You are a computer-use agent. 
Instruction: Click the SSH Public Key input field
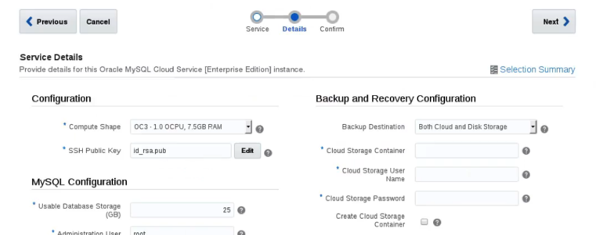pos(181,150)
